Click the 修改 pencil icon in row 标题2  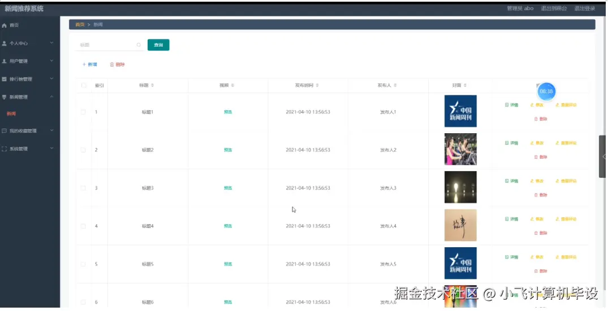[x=532, y=143]
